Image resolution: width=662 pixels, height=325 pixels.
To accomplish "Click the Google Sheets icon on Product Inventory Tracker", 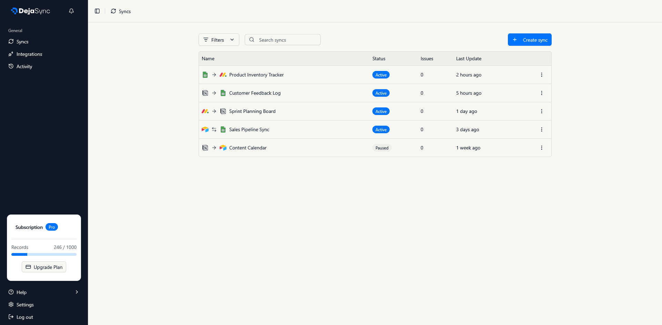I will tap(205, 74).
